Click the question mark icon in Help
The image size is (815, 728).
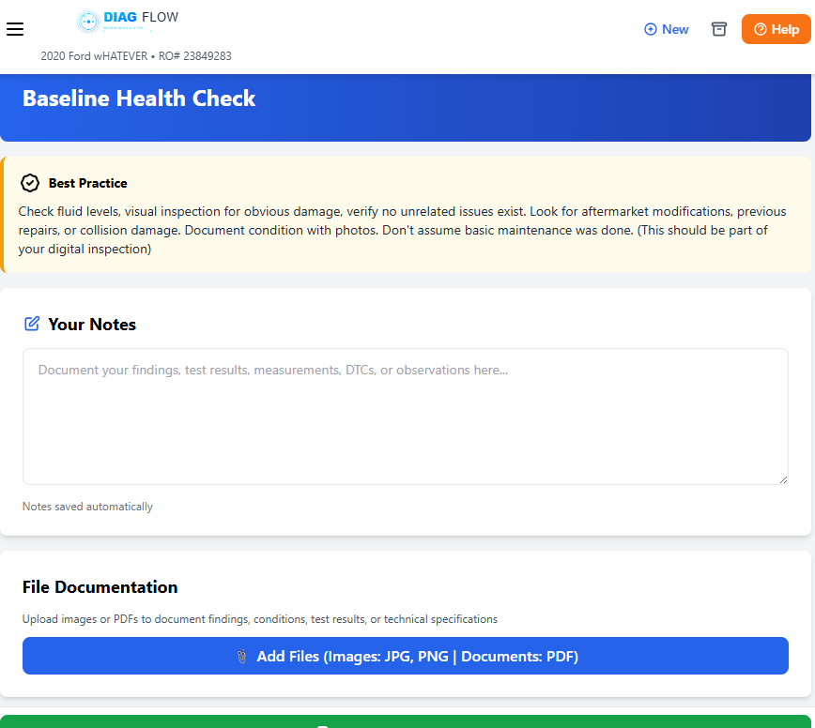tap(761, 29)
